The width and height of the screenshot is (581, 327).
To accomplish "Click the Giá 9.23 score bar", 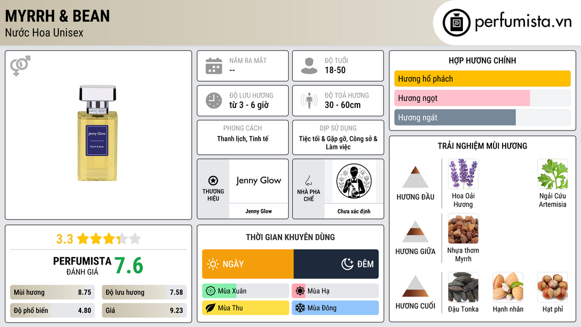I will pyautogui.click(x=144, y=311).
